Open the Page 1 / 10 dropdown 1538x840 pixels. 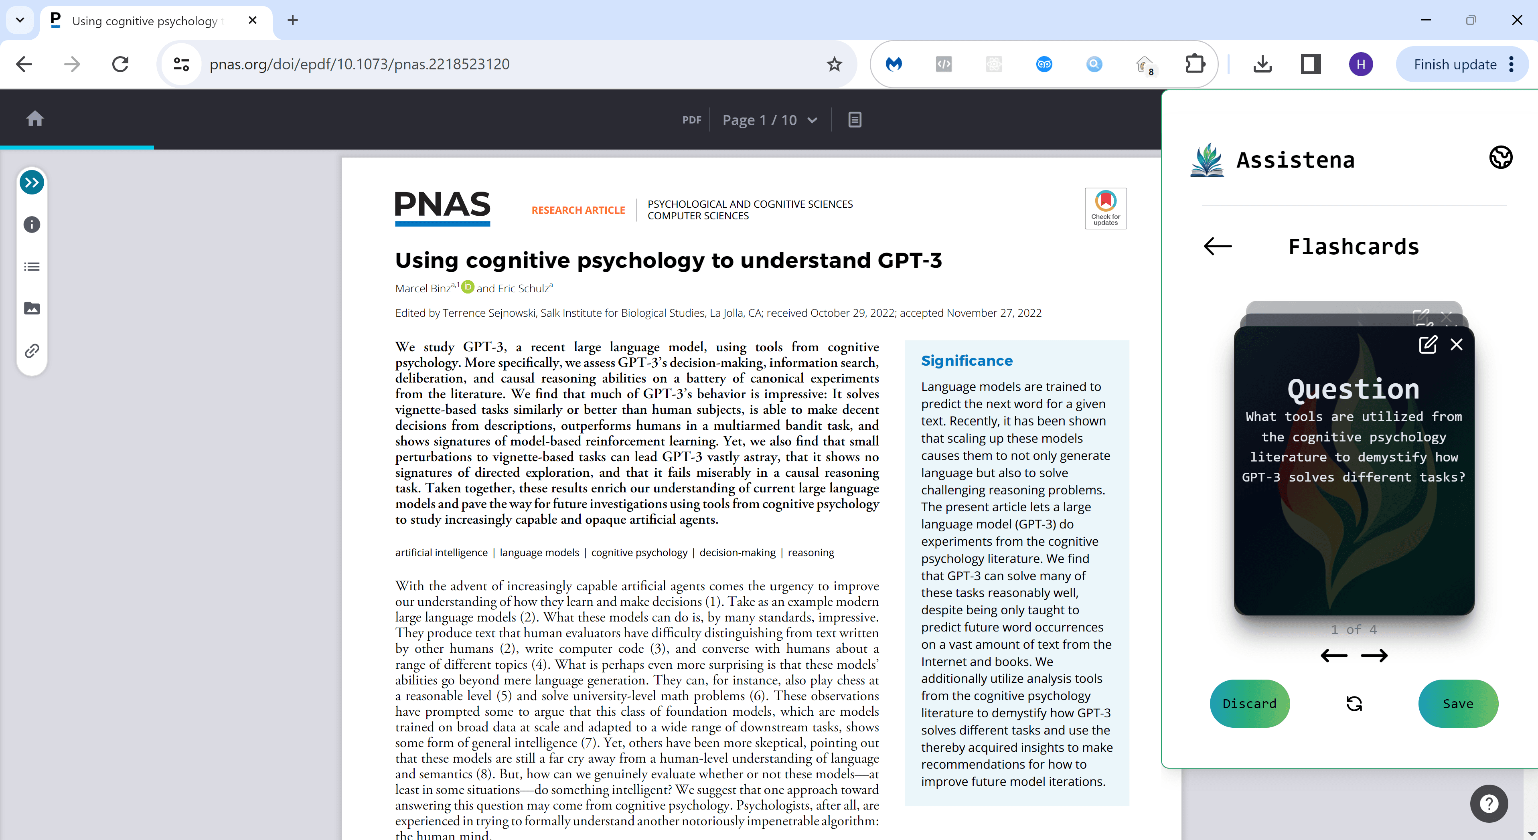click(x=770, y=120)
